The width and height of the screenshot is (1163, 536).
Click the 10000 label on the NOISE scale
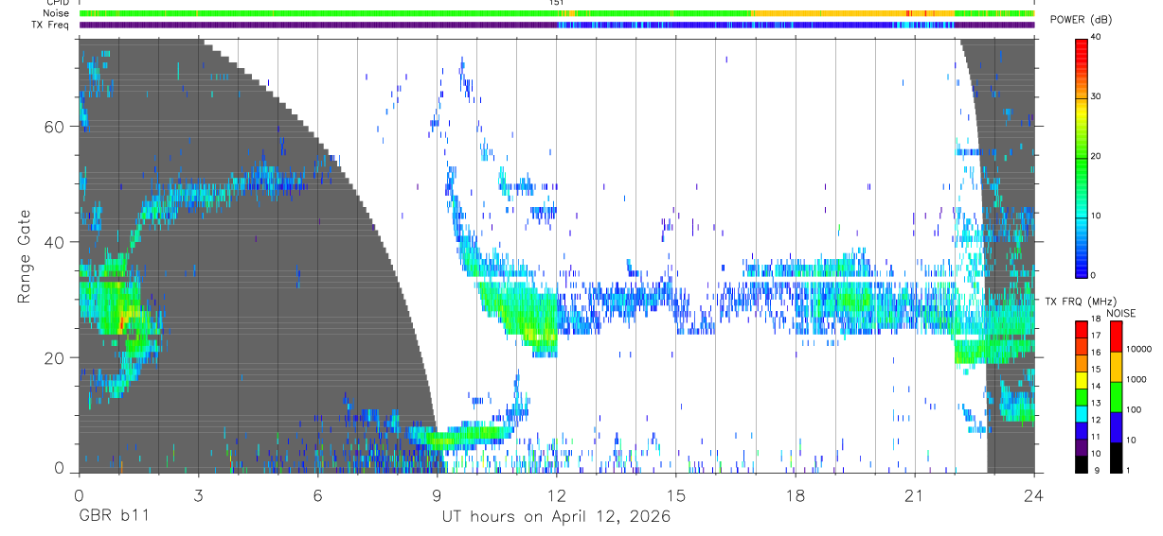tap(1137, 350)
